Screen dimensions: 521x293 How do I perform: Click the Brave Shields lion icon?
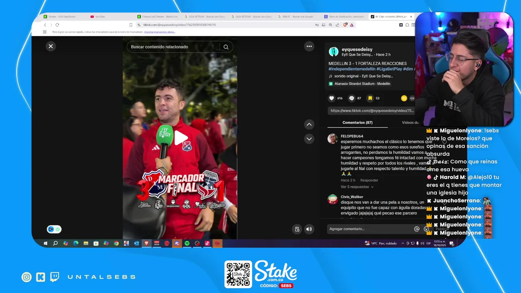(345, 25)
